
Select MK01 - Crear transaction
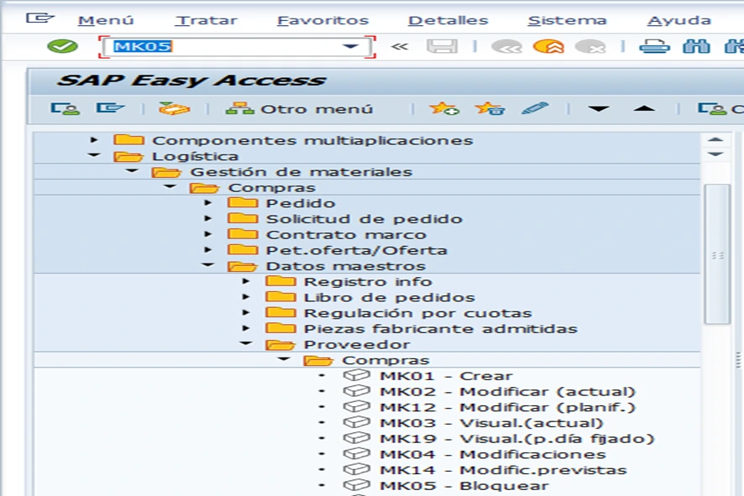click(x=446, y=376)
